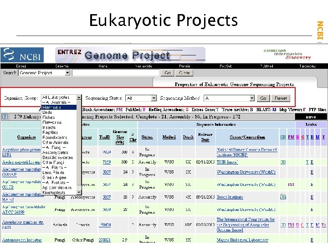Screen dimensions: 328x246
Task: Open the TIGR center link
Action: click(227, 162)
